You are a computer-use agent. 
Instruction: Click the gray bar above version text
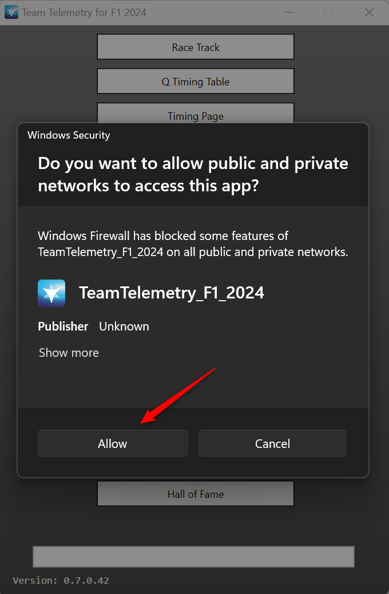193,556
